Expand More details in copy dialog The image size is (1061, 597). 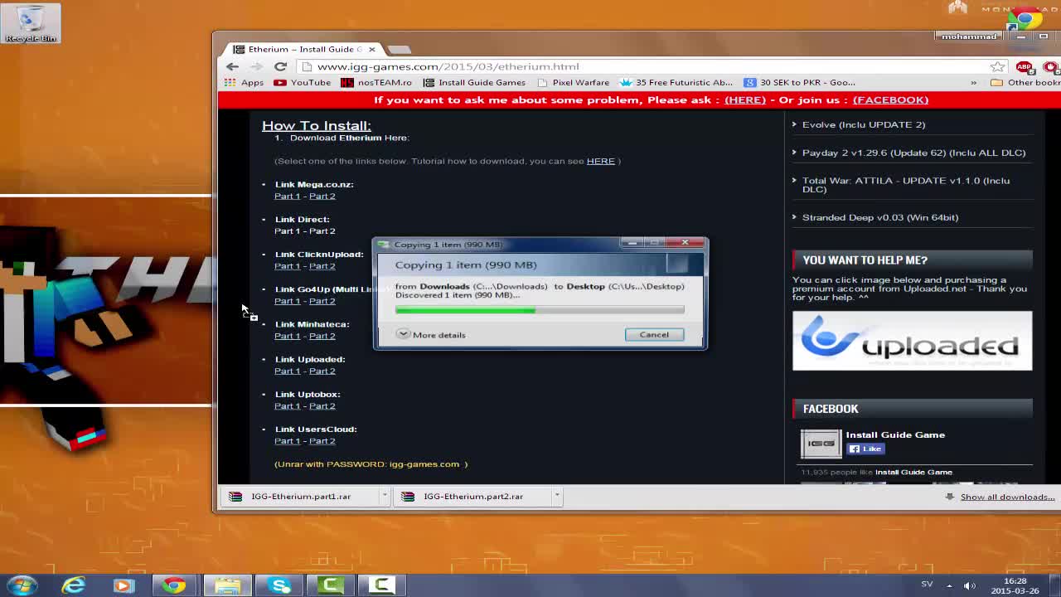pyautogui.click(x=431, y=335)
